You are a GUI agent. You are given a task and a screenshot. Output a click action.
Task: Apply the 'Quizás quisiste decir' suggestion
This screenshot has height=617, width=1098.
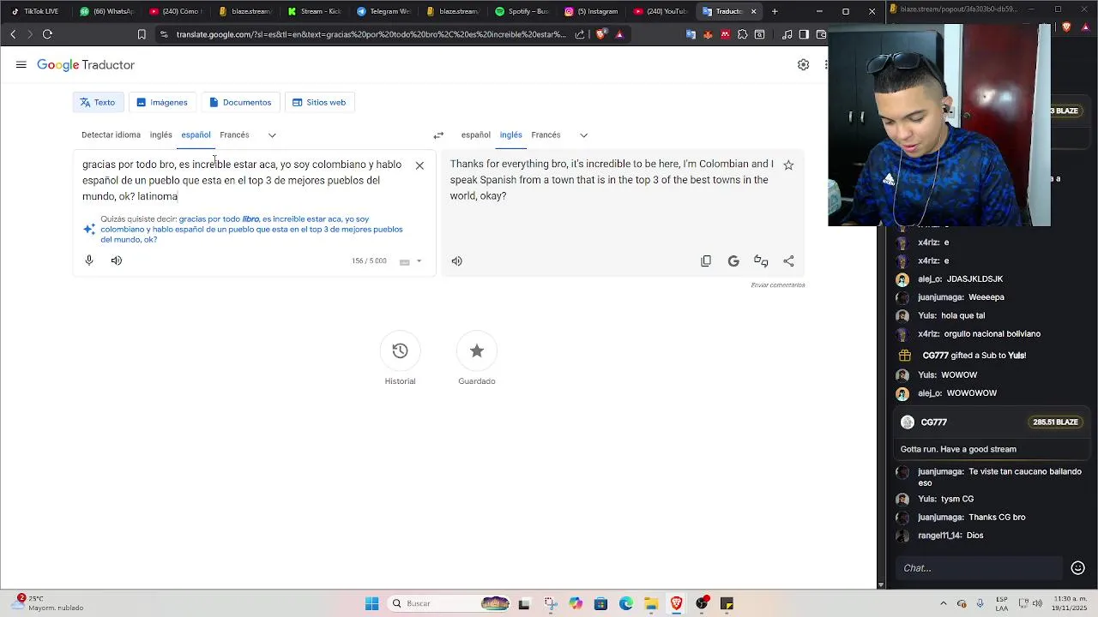251,230
